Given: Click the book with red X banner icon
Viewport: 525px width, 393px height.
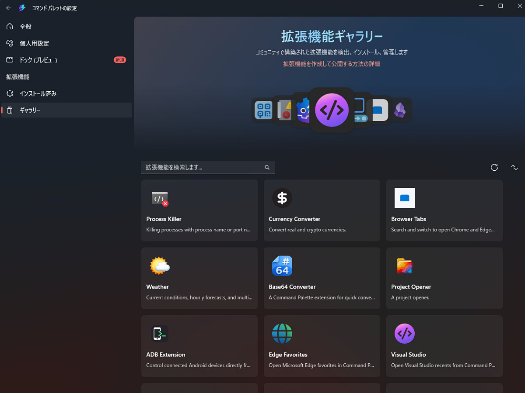Looking at the screenshot, I should 285,110.
